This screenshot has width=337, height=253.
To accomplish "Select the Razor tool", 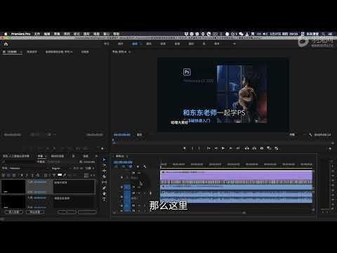I will (104, 176).
